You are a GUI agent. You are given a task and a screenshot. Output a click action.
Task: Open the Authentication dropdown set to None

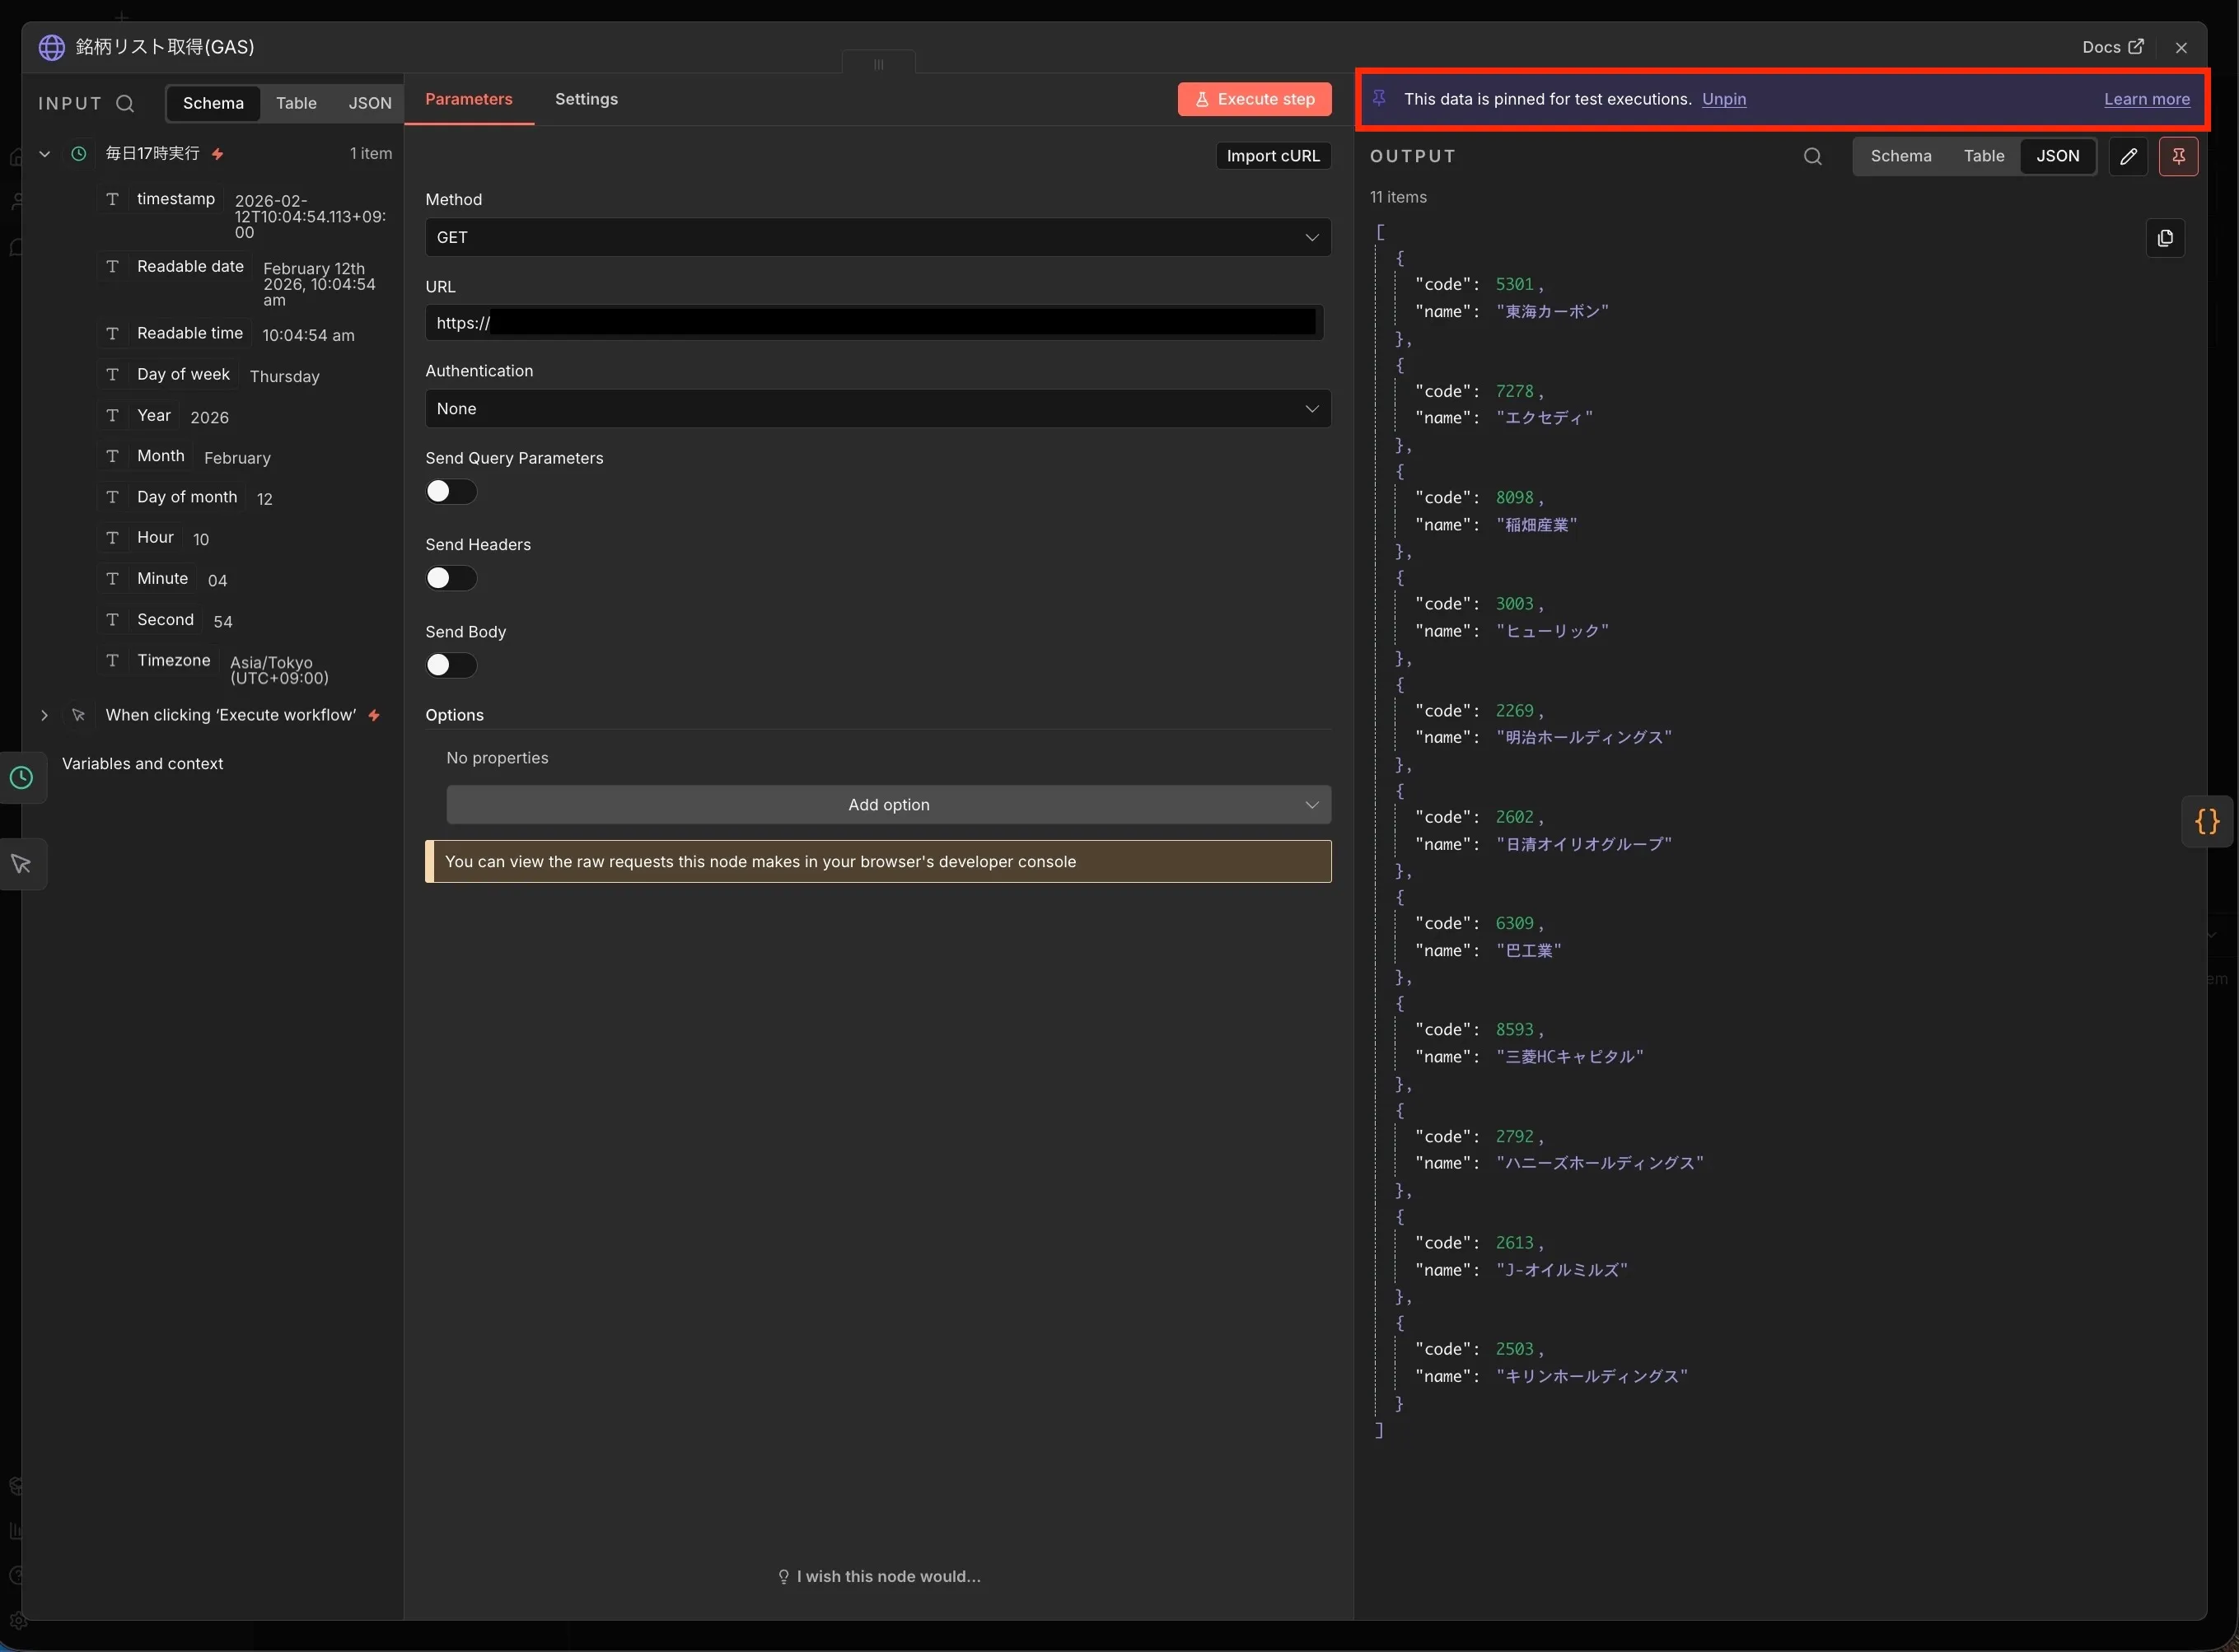pos(877,409)
